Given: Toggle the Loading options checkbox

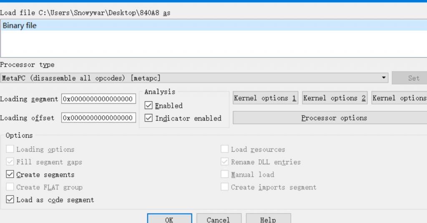Looking at the screenshot, I should (10, 150).
